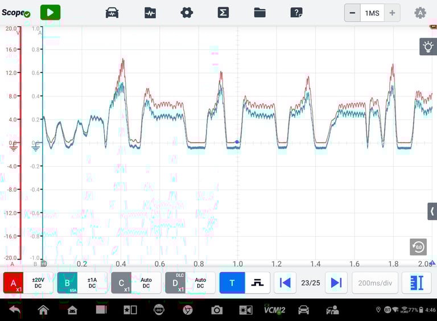This screenshot has width=437, height=321.
Task: Reset zoom with the 0.0 button
Action: tap(418, 247)
